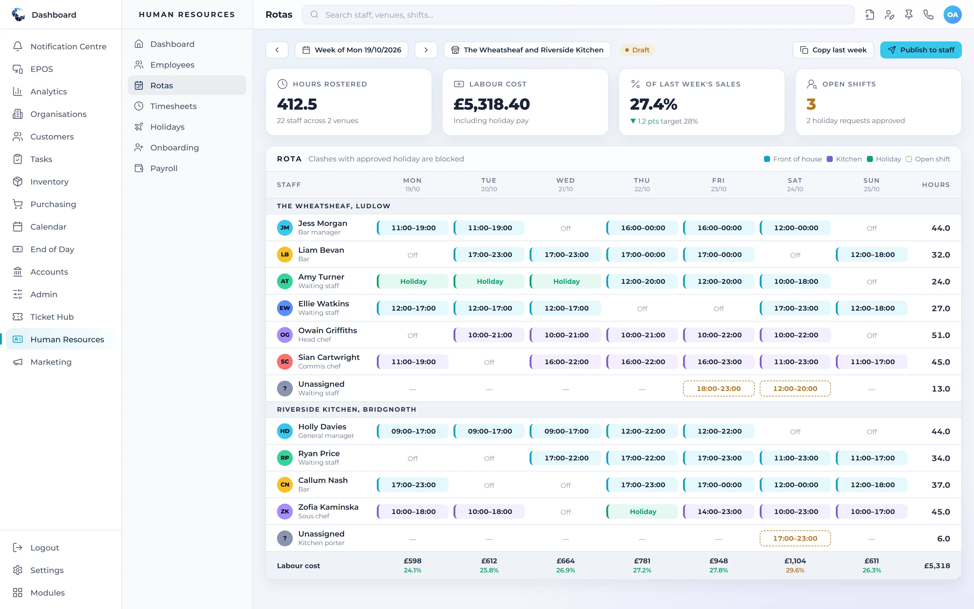Click the user edit icon in header
The width and height of the screenshot is (974, 609).
tap(889, 15)
